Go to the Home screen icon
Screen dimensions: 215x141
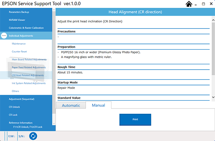click(189, 4)
